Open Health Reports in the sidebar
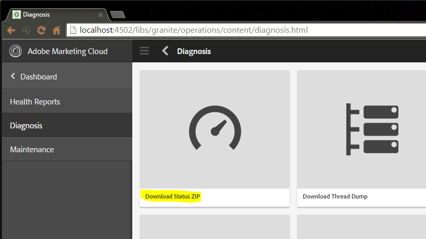The image size is (426, 239). click(x=67, y=102)
